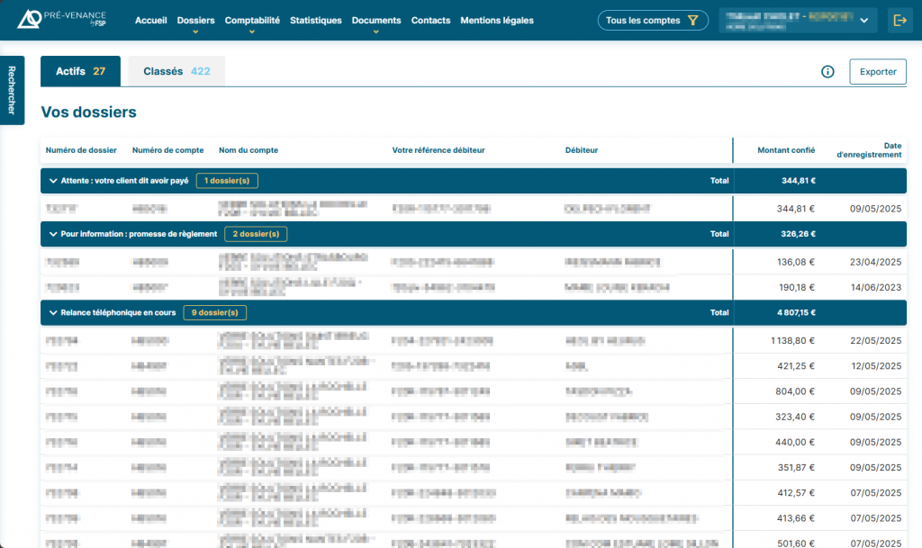922x548 pixels.
Task: Switch to the Classés tab
Action: click(176, 71)
